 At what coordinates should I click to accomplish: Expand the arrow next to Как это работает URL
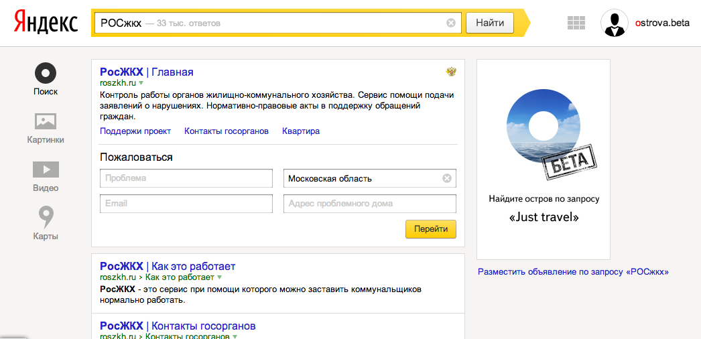(219, 277)
